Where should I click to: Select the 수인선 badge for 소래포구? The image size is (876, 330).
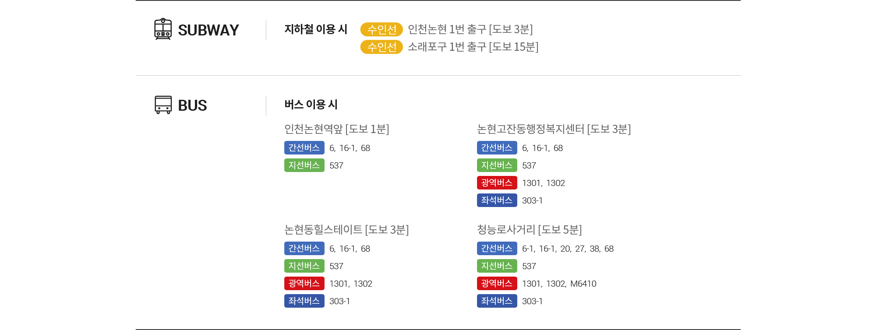(x=381, y=47)
